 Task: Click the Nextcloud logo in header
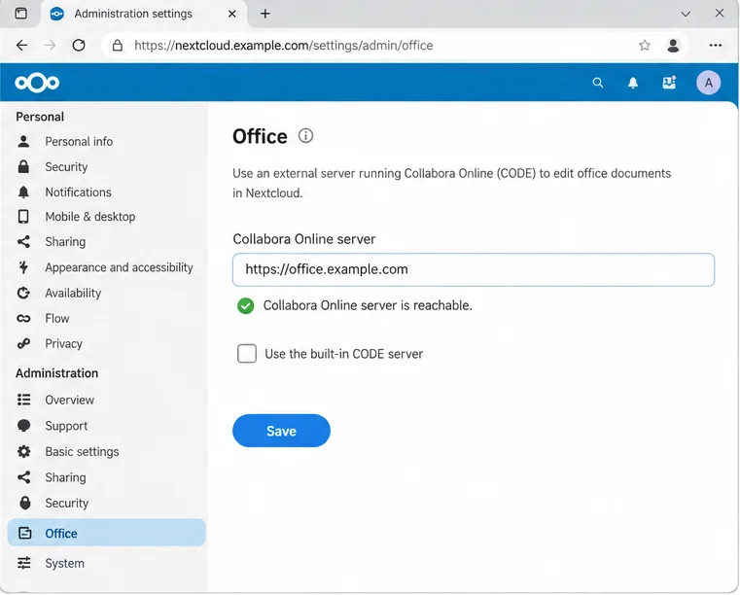pyautogui.click(x=37, y=83)
